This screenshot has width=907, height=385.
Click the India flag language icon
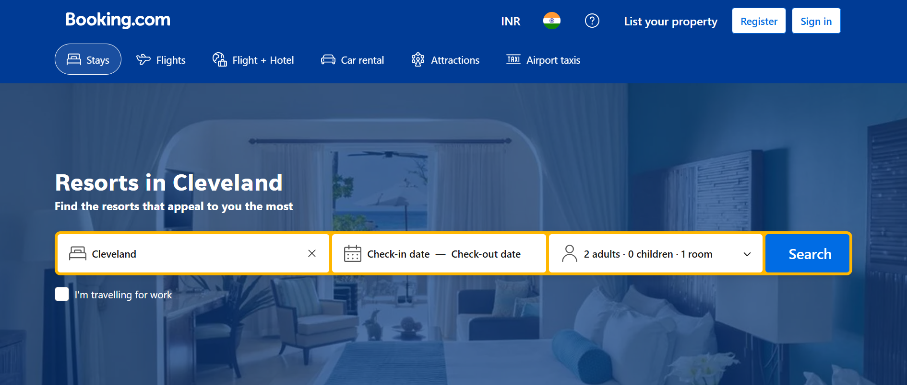pyautogui.click(x=551, y=21)
